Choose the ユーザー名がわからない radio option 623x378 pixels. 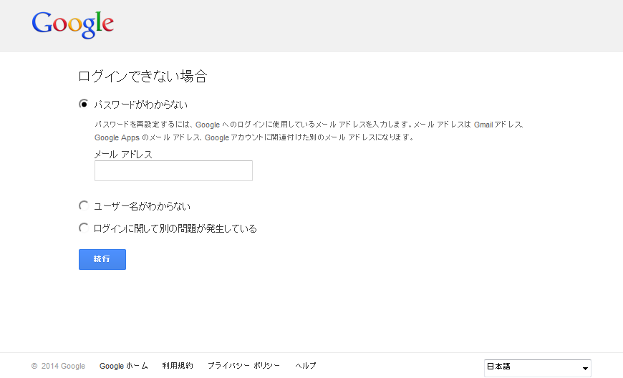click(84, 206)
